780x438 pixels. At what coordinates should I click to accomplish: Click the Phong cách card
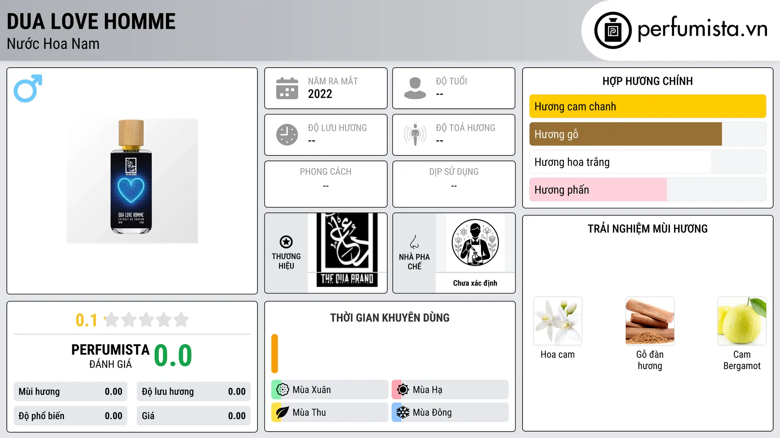326,184
